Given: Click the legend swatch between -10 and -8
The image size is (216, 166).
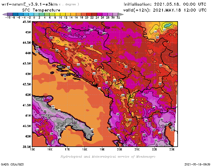Looking at the screenshot, I should click(x=10, y=14).
